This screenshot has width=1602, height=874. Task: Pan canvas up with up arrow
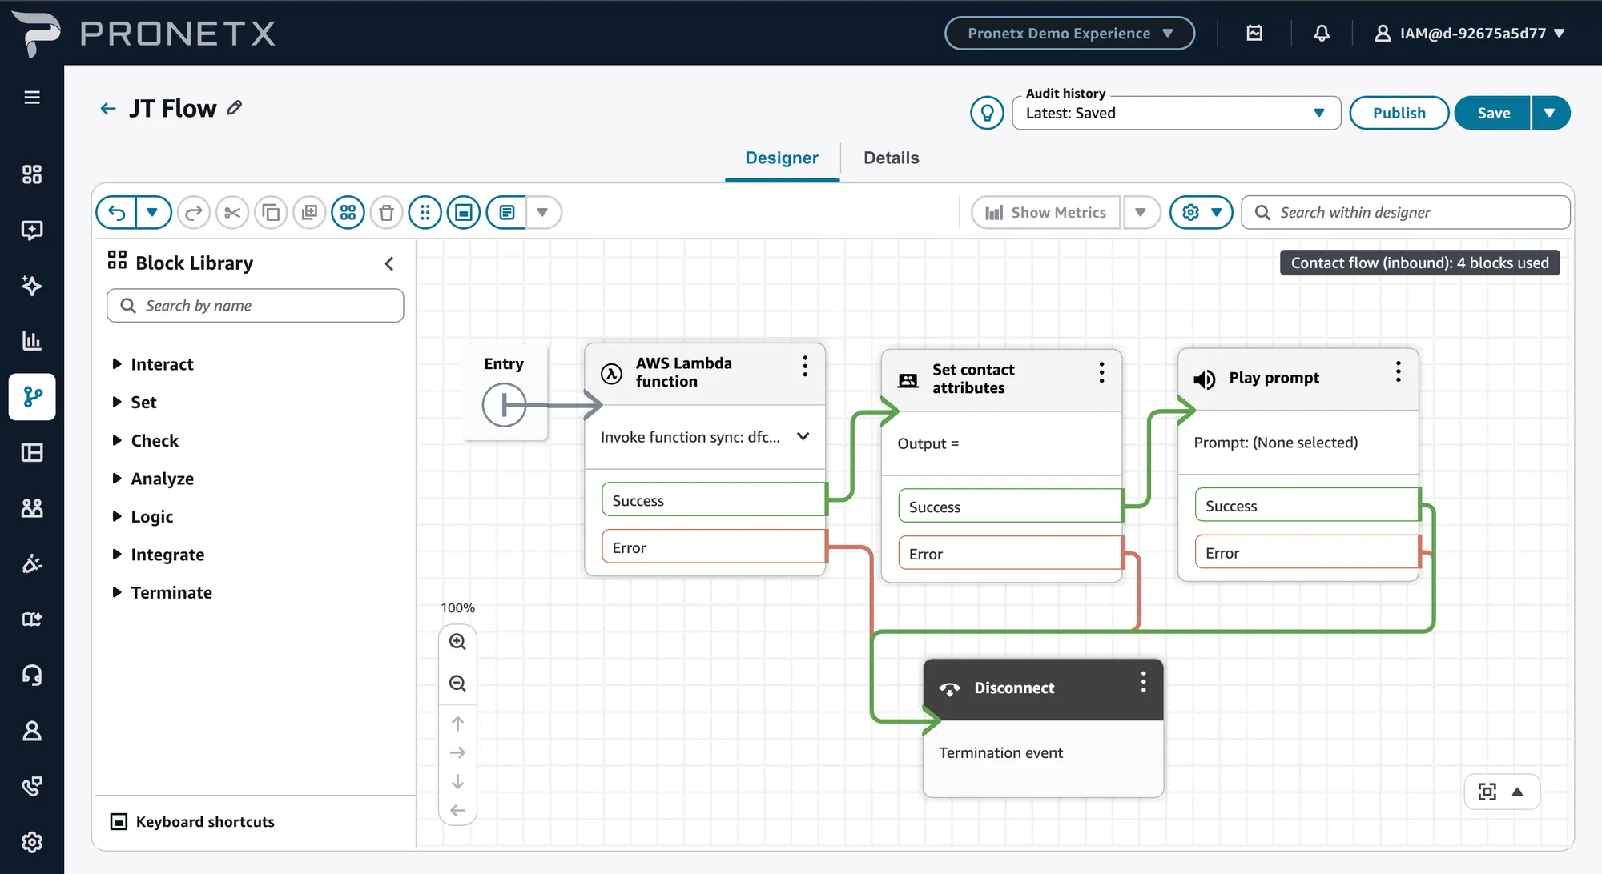tap(457, 724)
